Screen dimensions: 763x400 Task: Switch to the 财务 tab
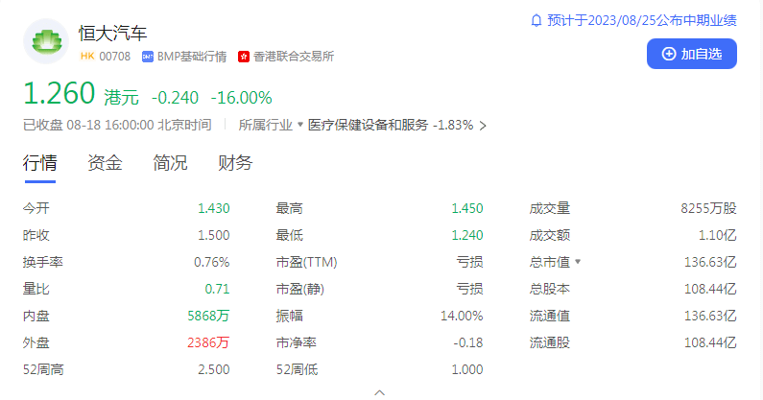point(235,162)
